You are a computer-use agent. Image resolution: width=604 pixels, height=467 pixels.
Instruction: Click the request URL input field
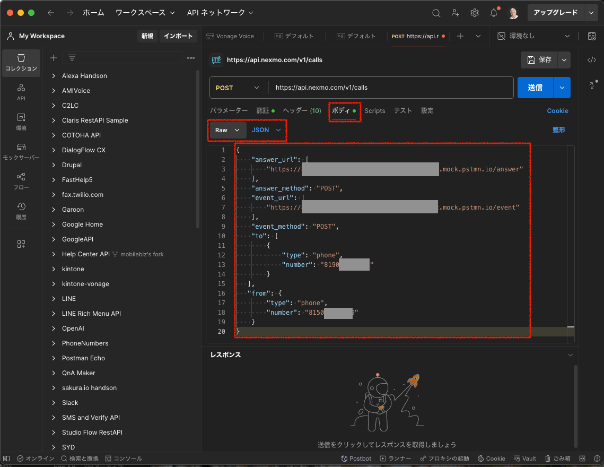pos(391,88)
